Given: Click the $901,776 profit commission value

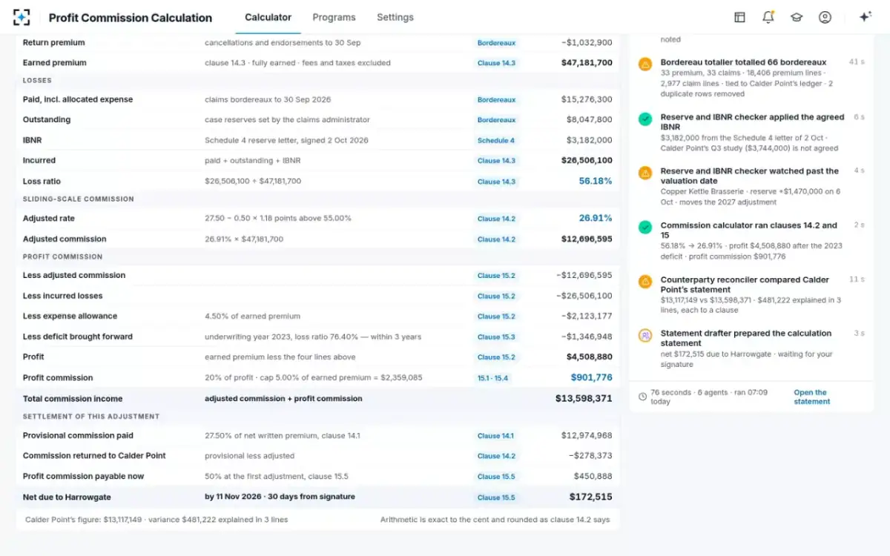Looking at the screenshot, I should pyautogui.click(x=591, y=377).
